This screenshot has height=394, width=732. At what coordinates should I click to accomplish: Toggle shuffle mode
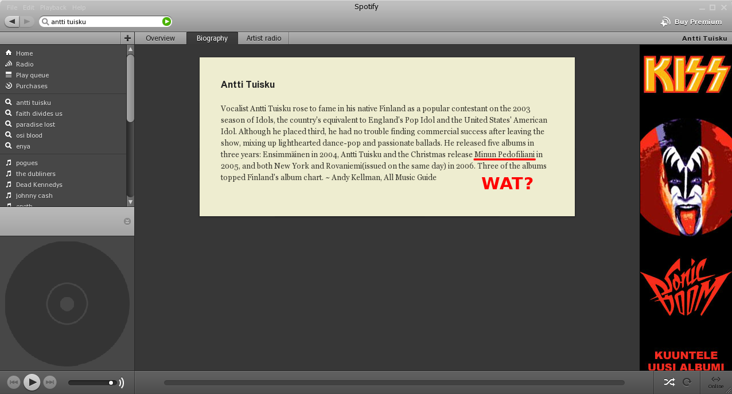[669, 382]
